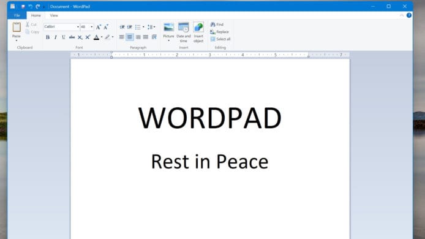Open the Paragraph settings dialog
This screenshot has width=425, height=239.
click(x=154, y=37)
